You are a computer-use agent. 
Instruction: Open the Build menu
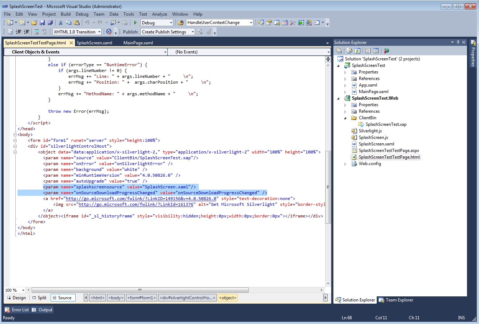[66, 14]
